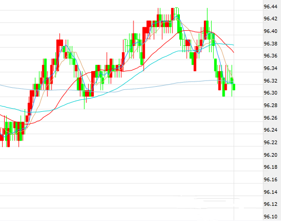Click the 96.12 price axis label
This screenshot has width=281, height=221.
click(x=271, y=204)
